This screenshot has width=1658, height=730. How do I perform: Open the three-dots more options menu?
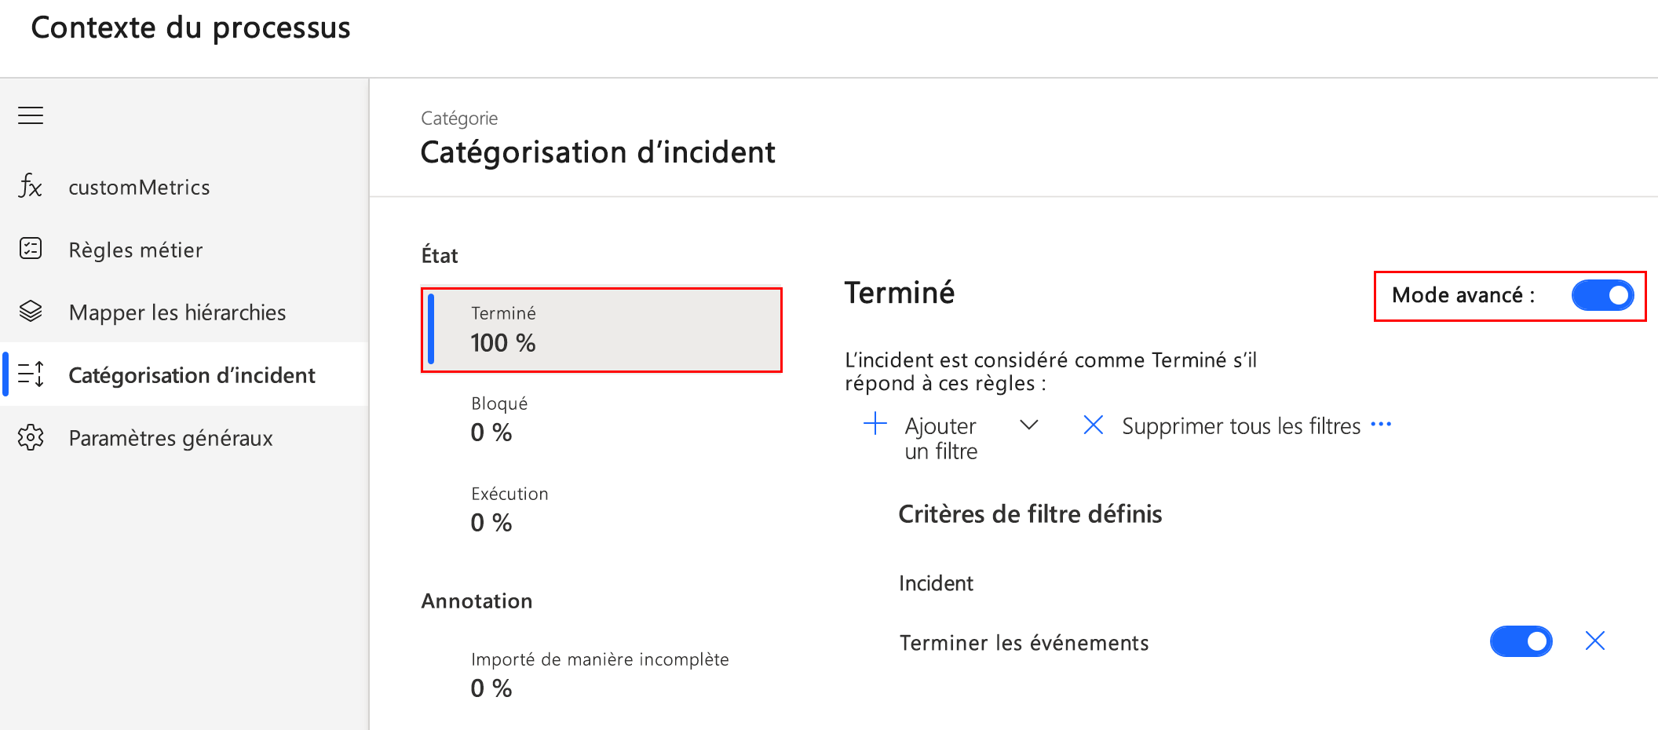(1381, 425)
